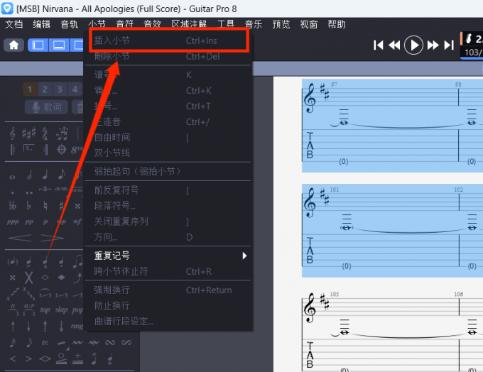Screen dimensions: 483x372
Task: Add trill (tr.) ornament
Action: coord(45,342)
